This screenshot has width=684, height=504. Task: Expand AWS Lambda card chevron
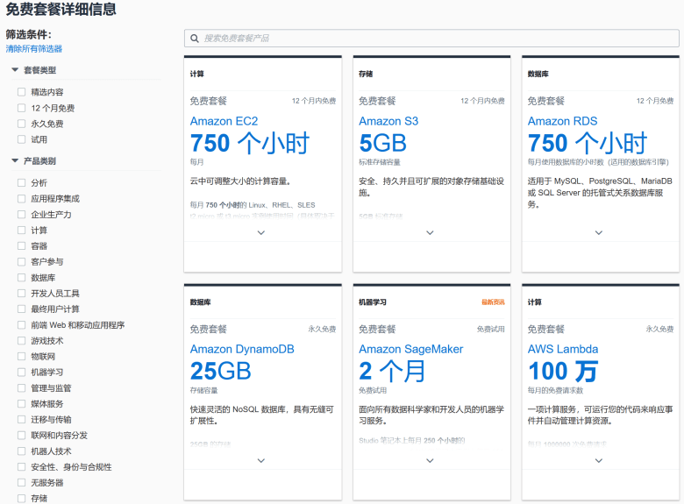599,460
